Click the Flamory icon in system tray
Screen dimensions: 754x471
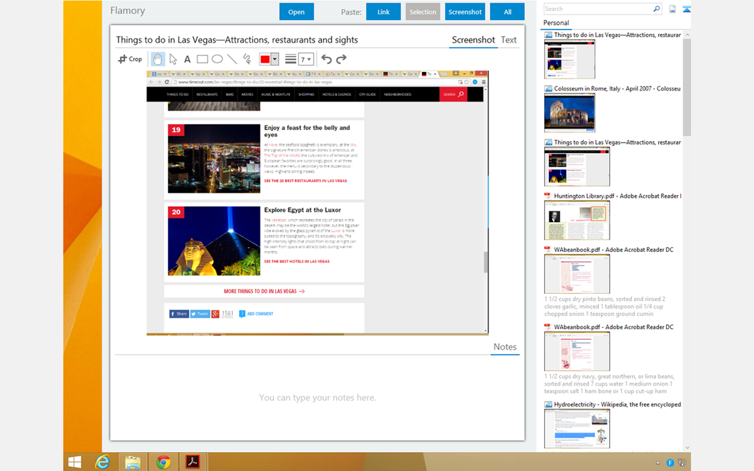tap(670, 463)
